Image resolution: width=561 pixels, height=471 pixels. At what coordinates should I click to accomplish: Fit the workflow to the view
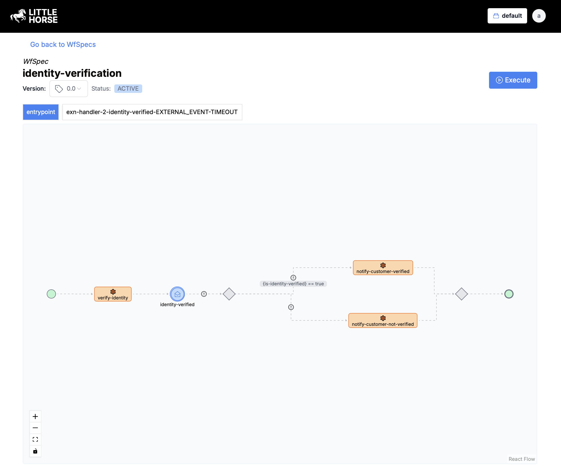pos(35,439)
